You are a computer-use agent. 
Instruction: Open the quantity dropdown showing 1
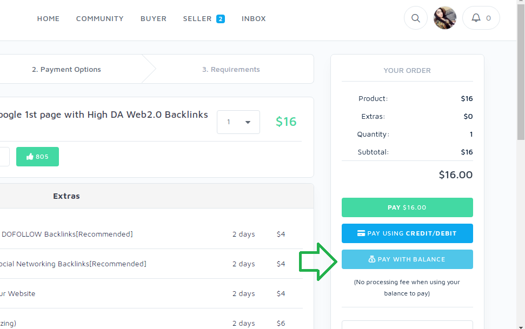[238, 122]
